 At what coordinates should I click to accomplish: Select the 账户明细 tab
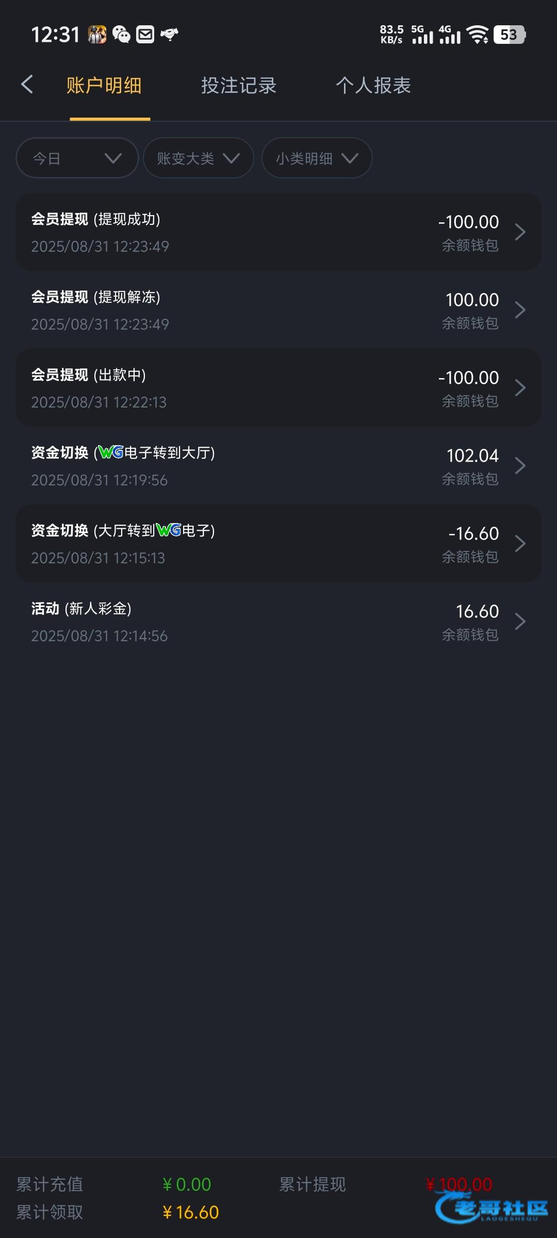point(104,86)
